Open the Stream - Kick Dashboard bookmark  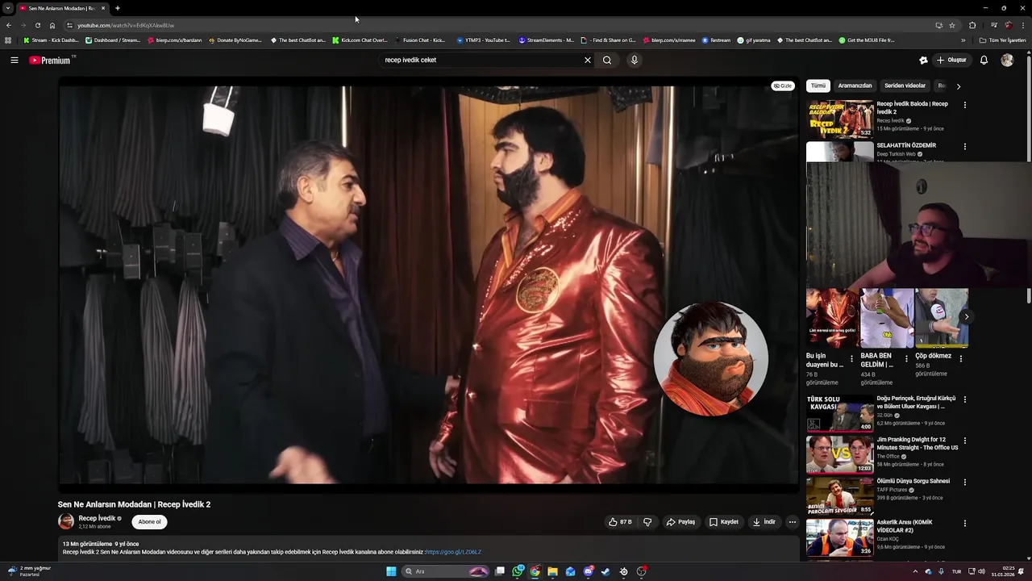point(51,40)
